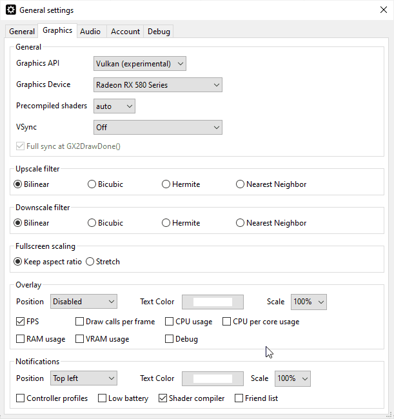The height and width of the screenshot is (419, 394).
Task: Enable the VRAM usage checkbox
Action: pyautogui.click(x=81, y=339)
